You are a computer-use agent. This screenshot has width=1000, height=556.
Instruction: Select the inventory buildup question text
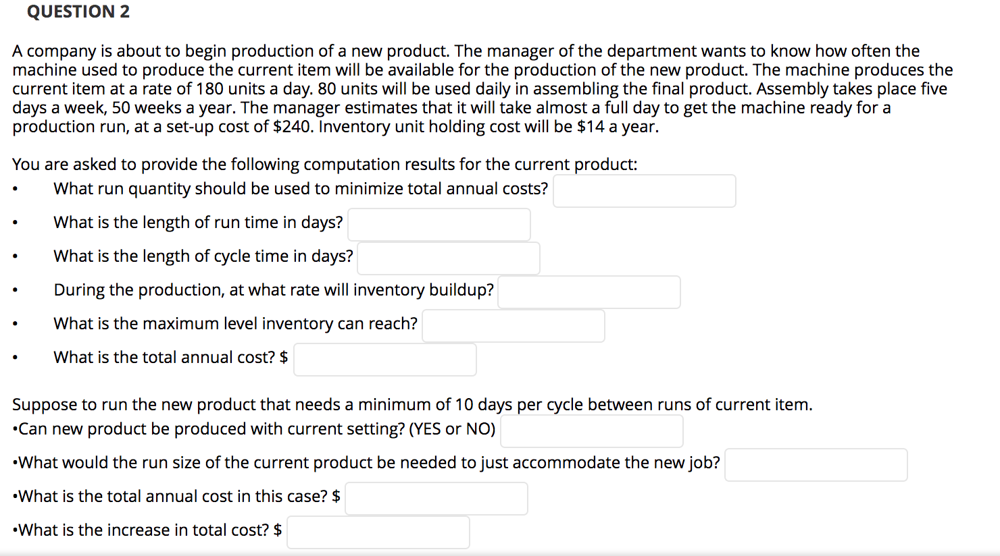point(273,289)
